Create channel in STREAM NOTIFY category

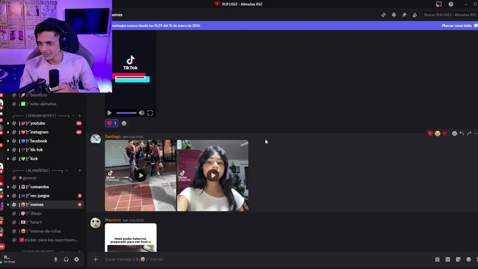pyautogui.click(x=80, y=116)
